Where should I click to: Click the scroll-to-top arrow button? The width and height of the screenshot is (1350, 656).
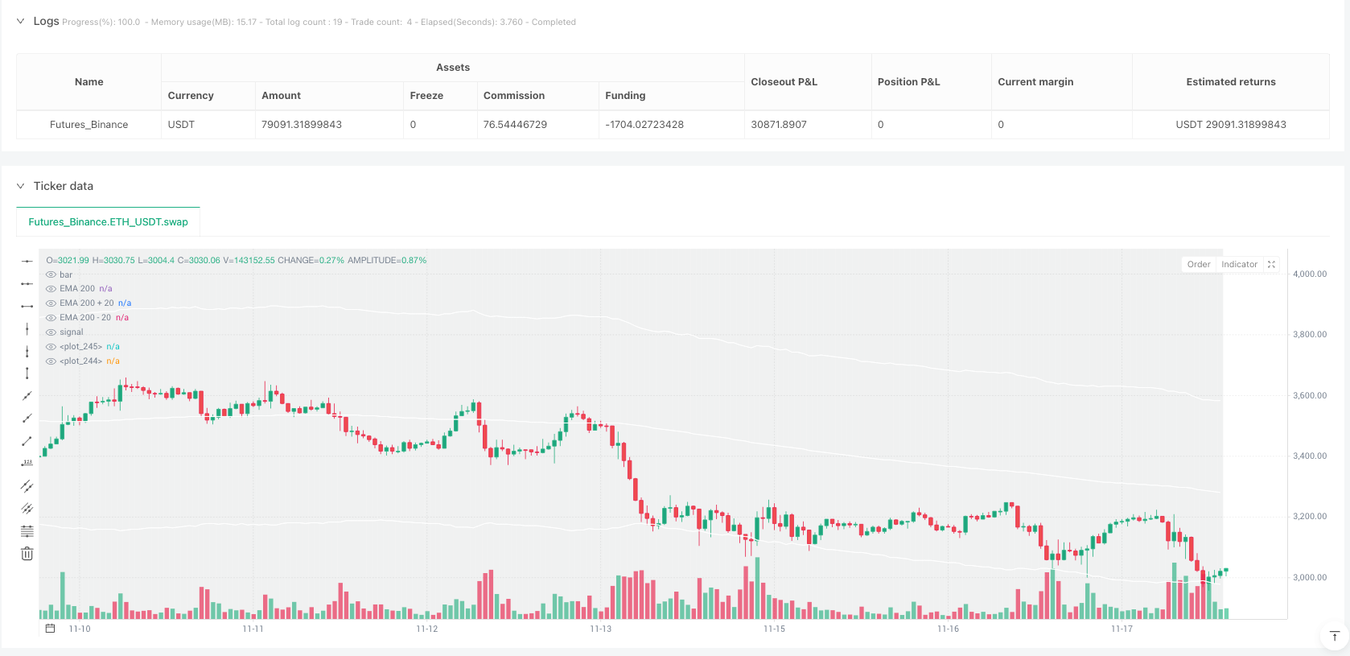(x=1334, y=636)
